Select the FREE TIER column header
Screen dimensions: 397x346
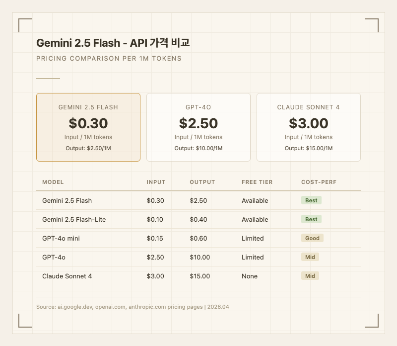tap(257, 182)
